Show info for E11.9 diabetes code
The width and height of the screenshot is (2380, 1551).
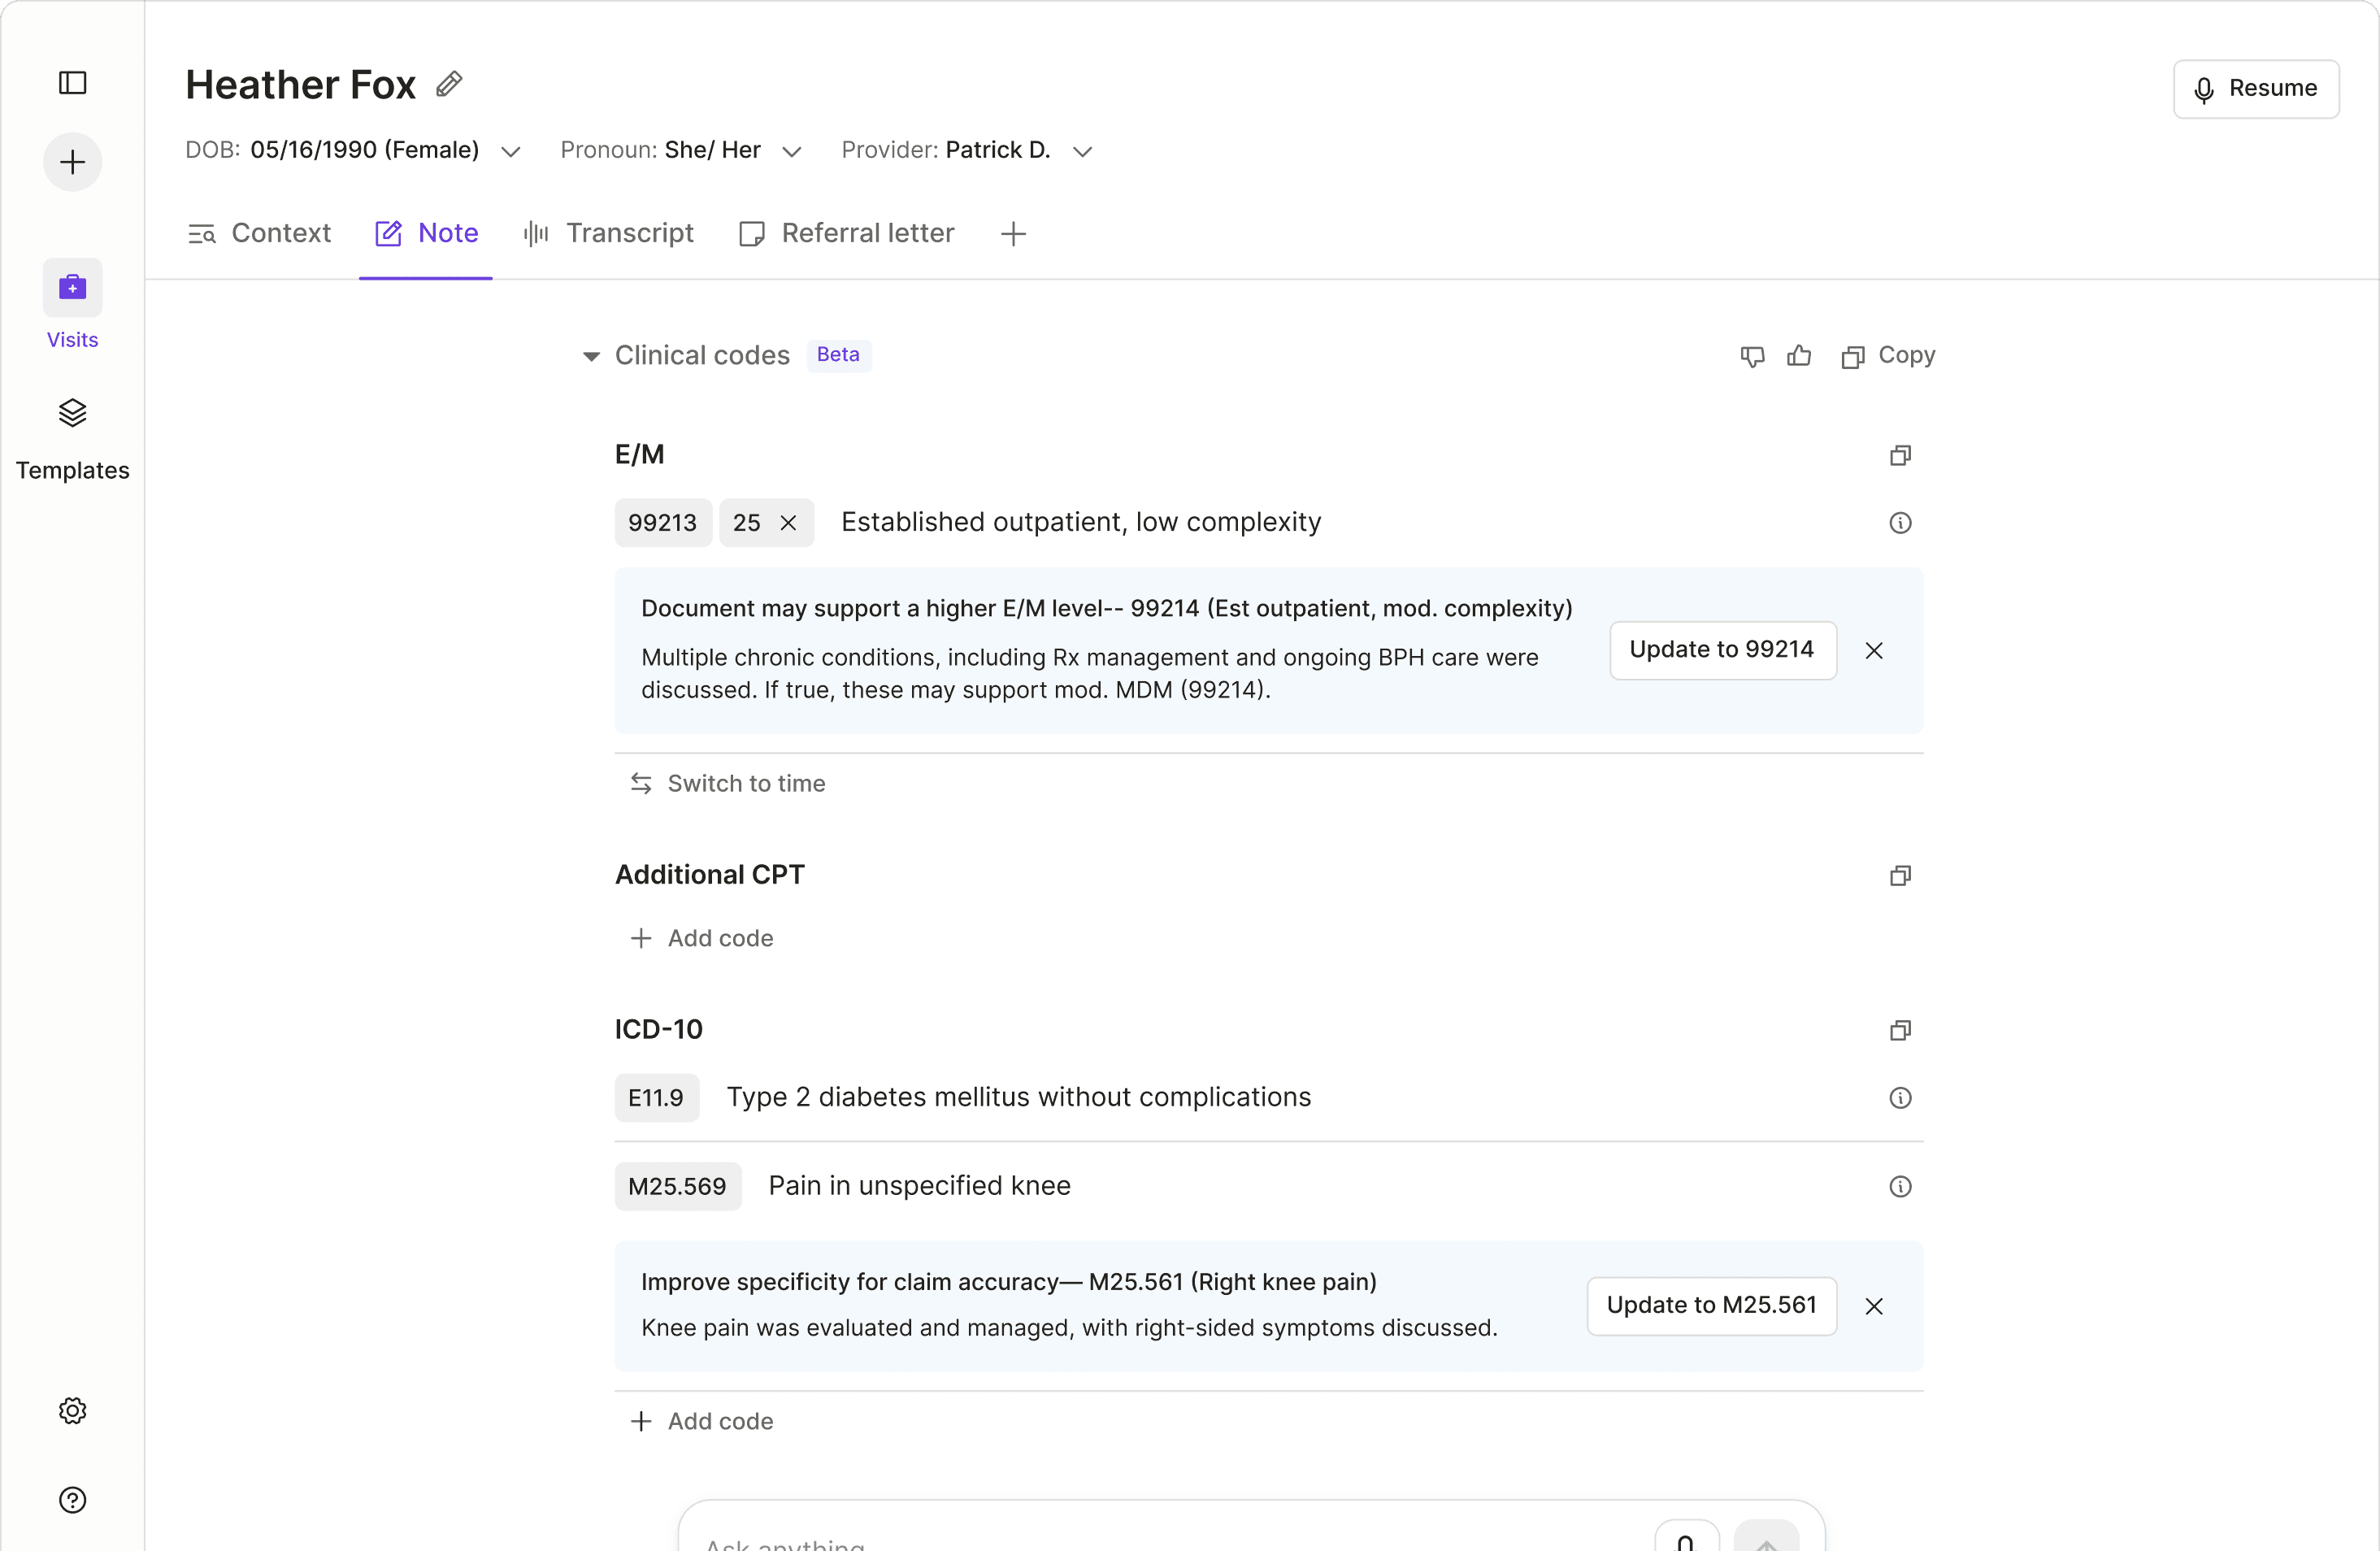tap(1900, 1098)
